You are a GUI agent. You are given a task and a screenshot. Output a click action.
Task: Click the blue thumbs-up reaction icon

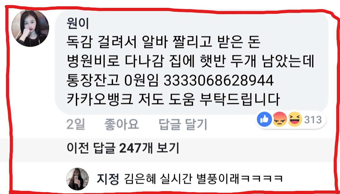pos(264,120)
